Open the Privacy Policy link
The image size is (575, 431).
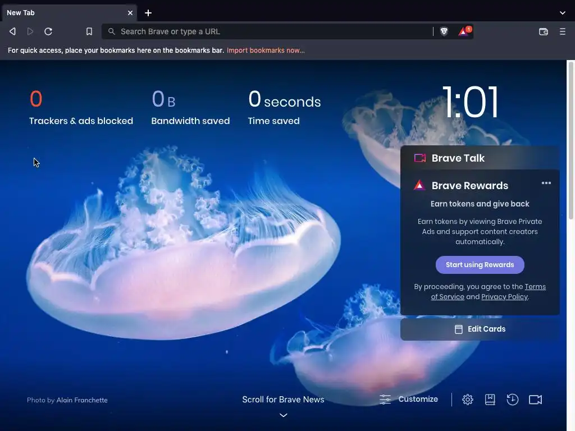click(504, 297)
